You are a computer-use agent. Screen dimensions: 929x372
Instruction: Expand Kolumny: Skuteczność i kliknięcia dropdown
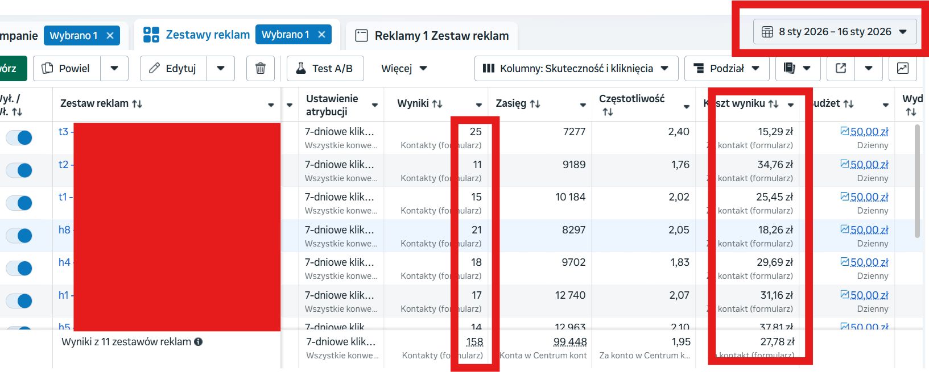[x=576, y=68]
